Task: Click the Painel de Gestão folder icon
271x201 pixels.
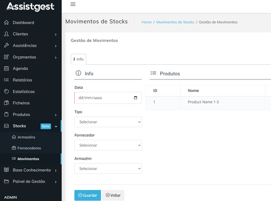Action: click(7, 181)
